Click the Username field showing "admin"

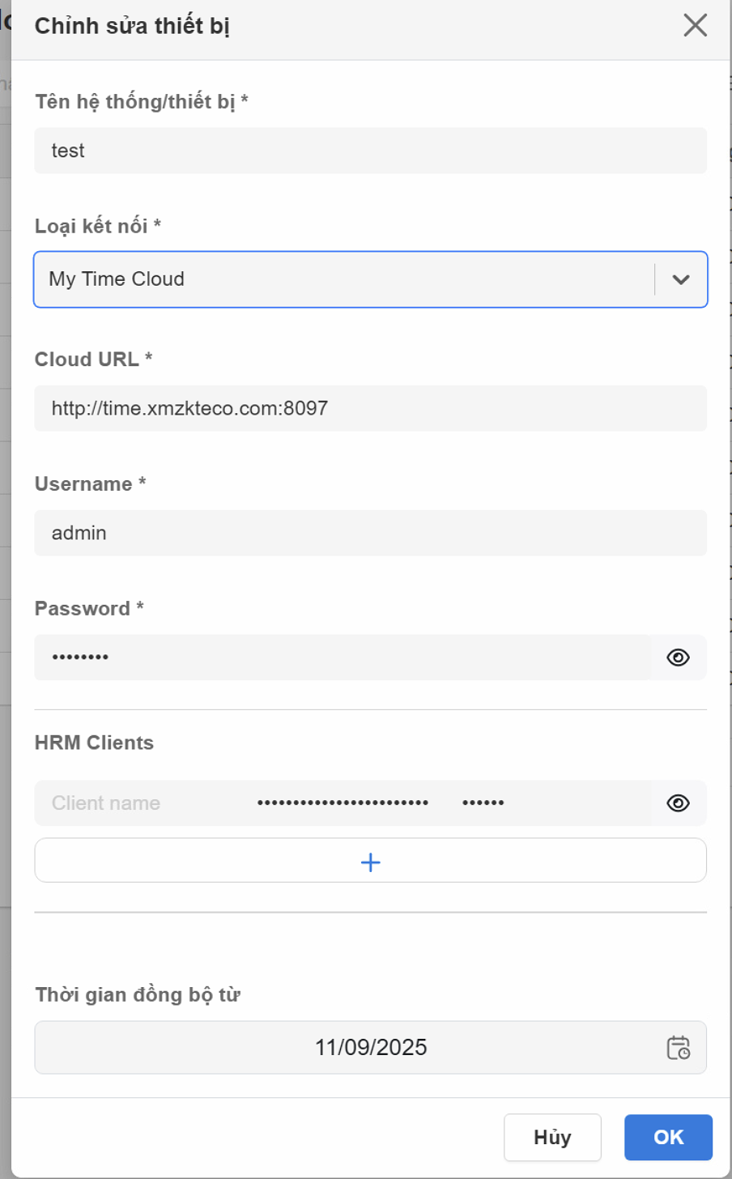[x=370, y=532]
